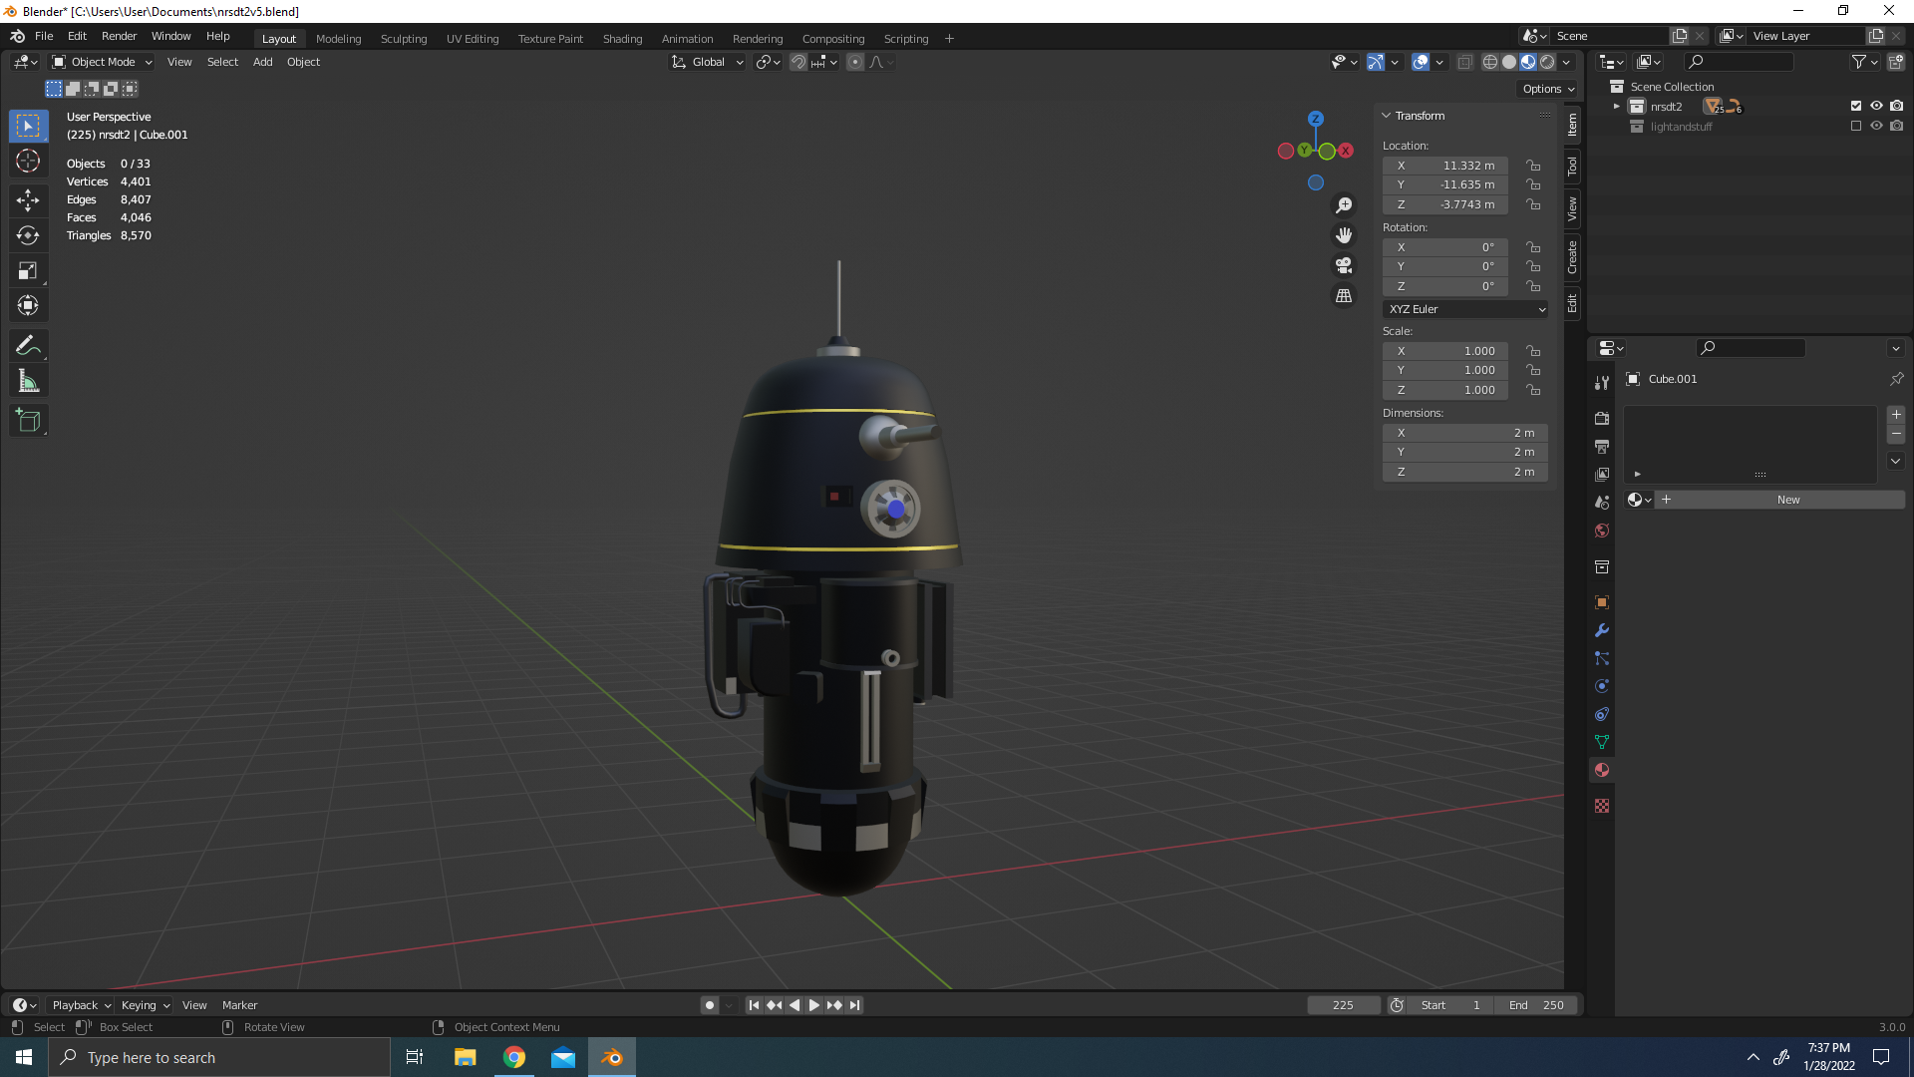Select the Move tool
Viewport: 1914px width, 1077px height.
click(28, 200)
